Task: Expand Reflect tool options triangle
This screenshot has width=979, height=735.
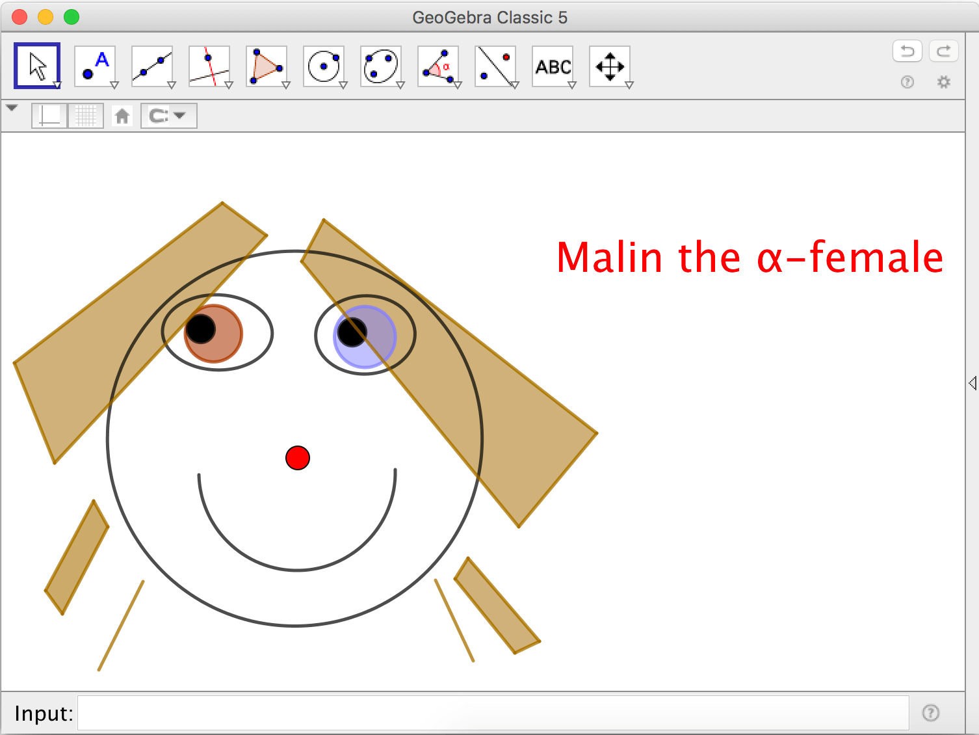Action: (515, 85)
